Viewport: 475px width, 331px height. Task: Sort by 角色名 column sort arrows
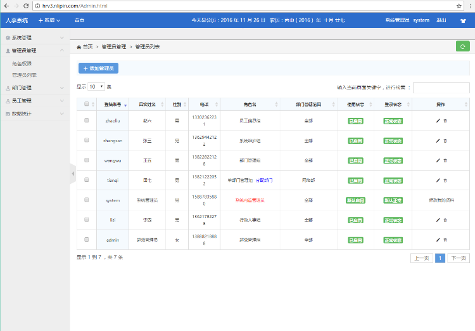click(276, 105)
